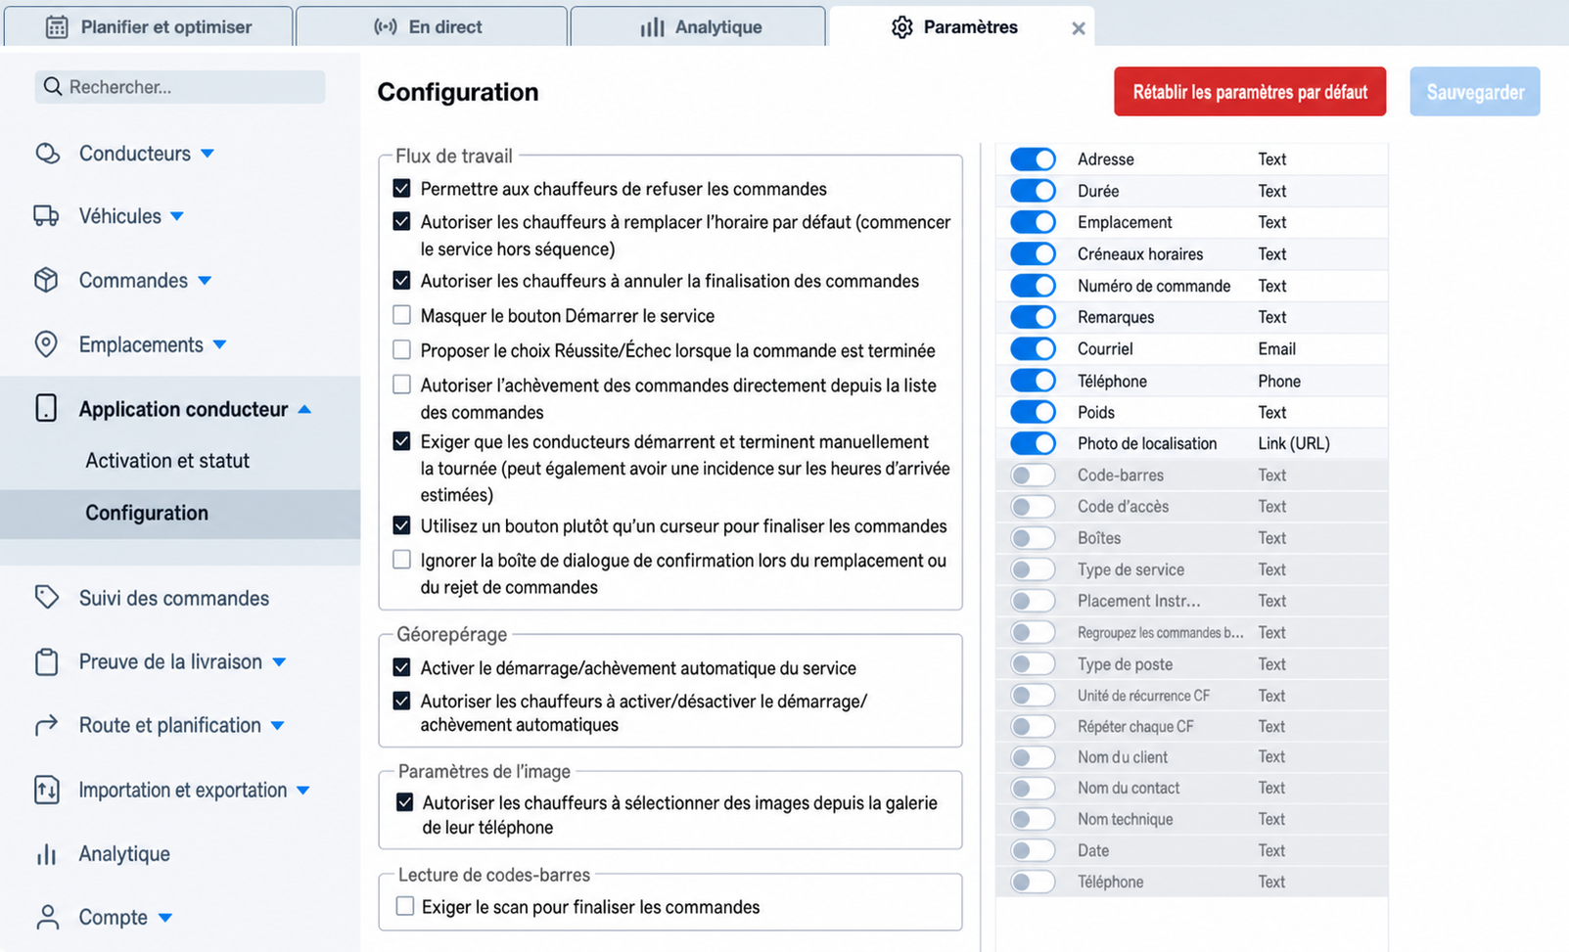The height and width of the screenshot is (952, 1569).
Task: Click the Commandes box icon
Action: 46,280
